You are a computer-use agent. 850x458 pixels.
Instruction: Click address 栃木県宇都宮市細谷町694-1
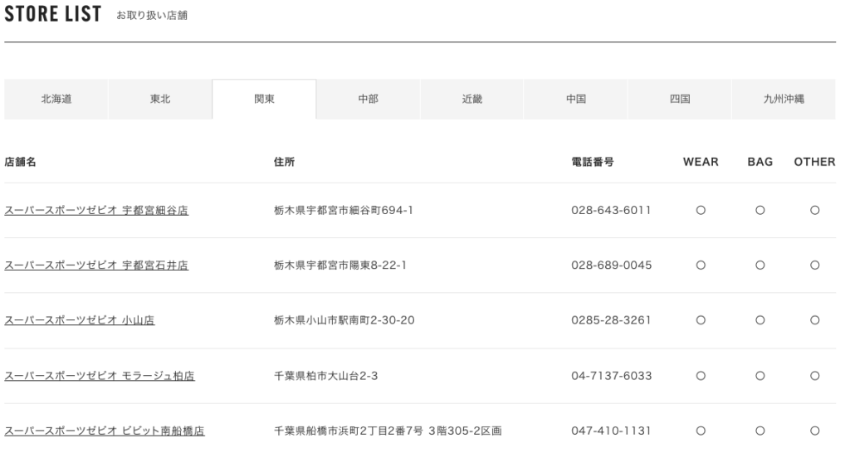tap(344, 210)
